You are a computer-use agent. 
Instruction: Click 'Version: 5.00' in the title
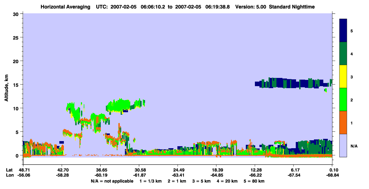coord(251,7)
